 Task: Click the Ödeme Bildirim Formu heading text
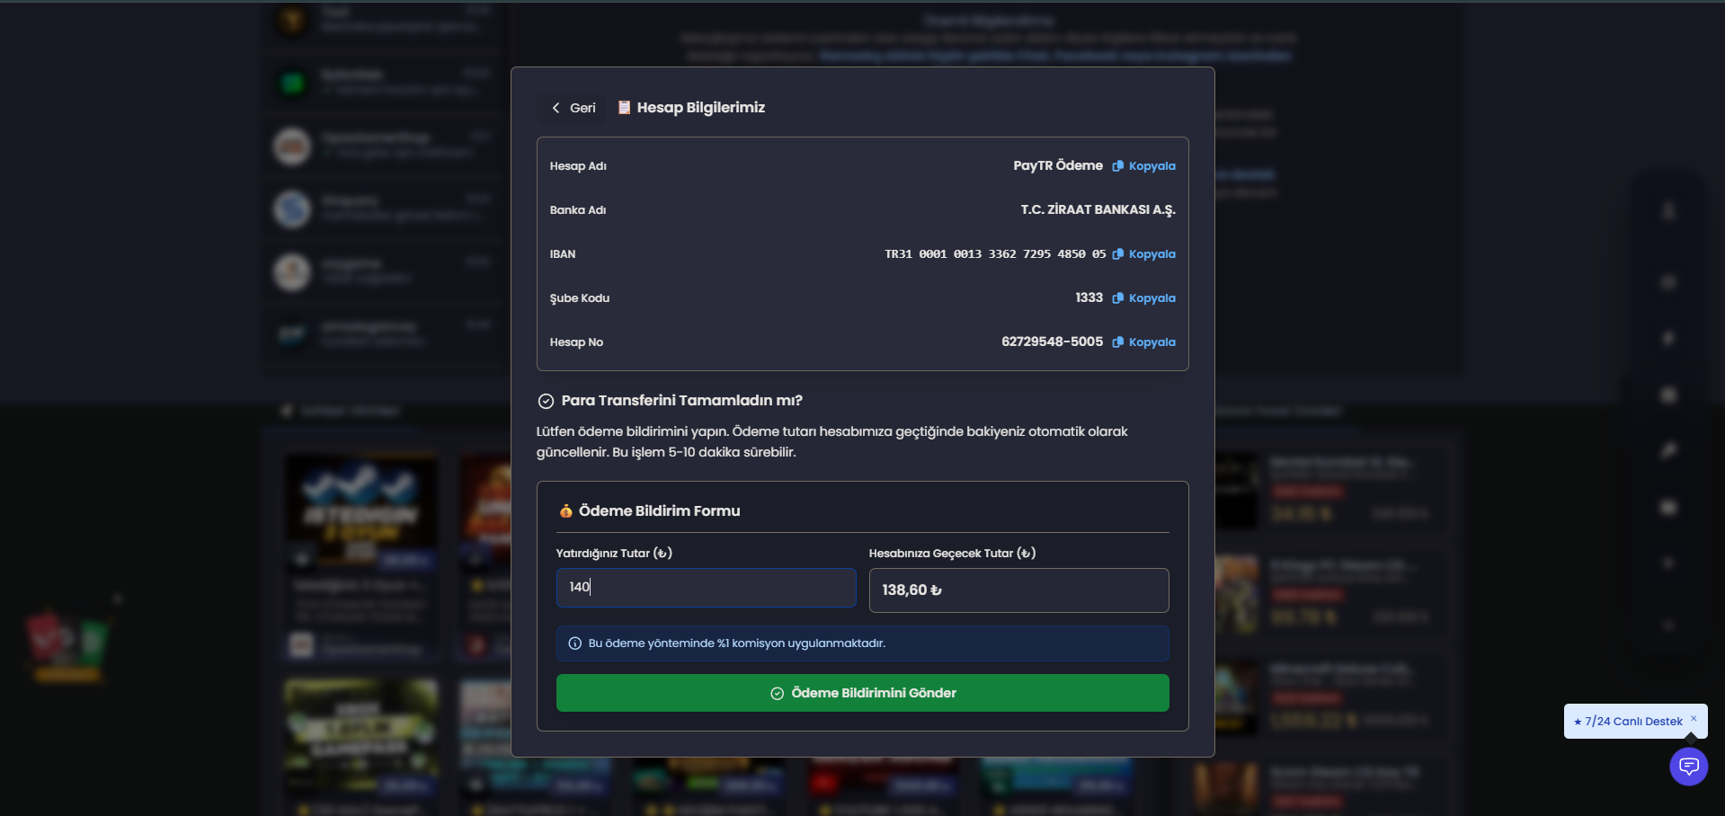click(660, 510)
